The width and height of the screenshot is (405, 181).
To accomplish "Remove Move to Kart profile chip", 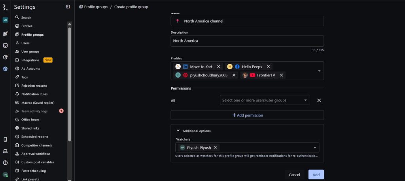I will click(x=218, y=67).
